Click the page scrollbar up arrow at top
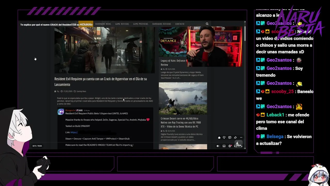Image resolution: width=330 pixels, height=186 pixels. coord(245,22)
